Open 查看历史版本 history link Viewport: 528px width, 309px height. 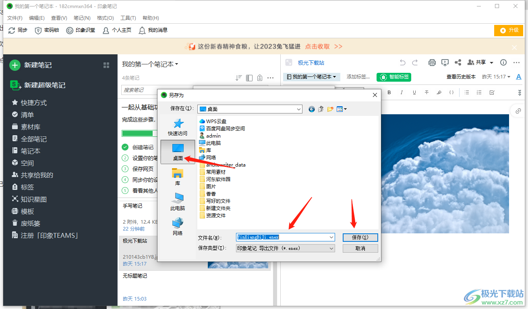461,77
